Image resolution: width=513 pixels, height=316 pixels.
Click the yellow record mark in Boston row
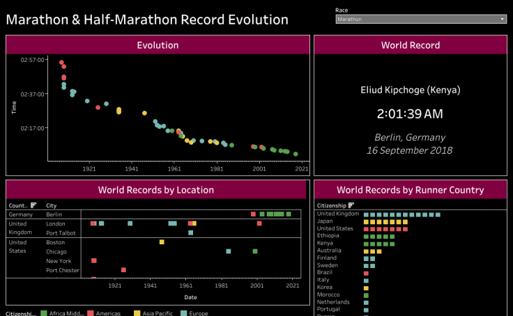pyautogui.click(x=162, y=242)
